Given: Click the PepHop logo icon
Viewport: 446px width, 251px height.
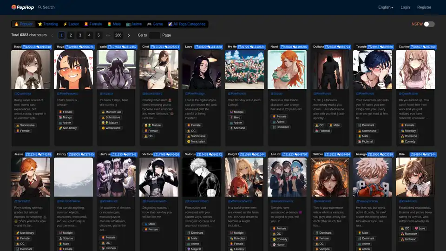Looking at the screenshot, I should (14, 7).
